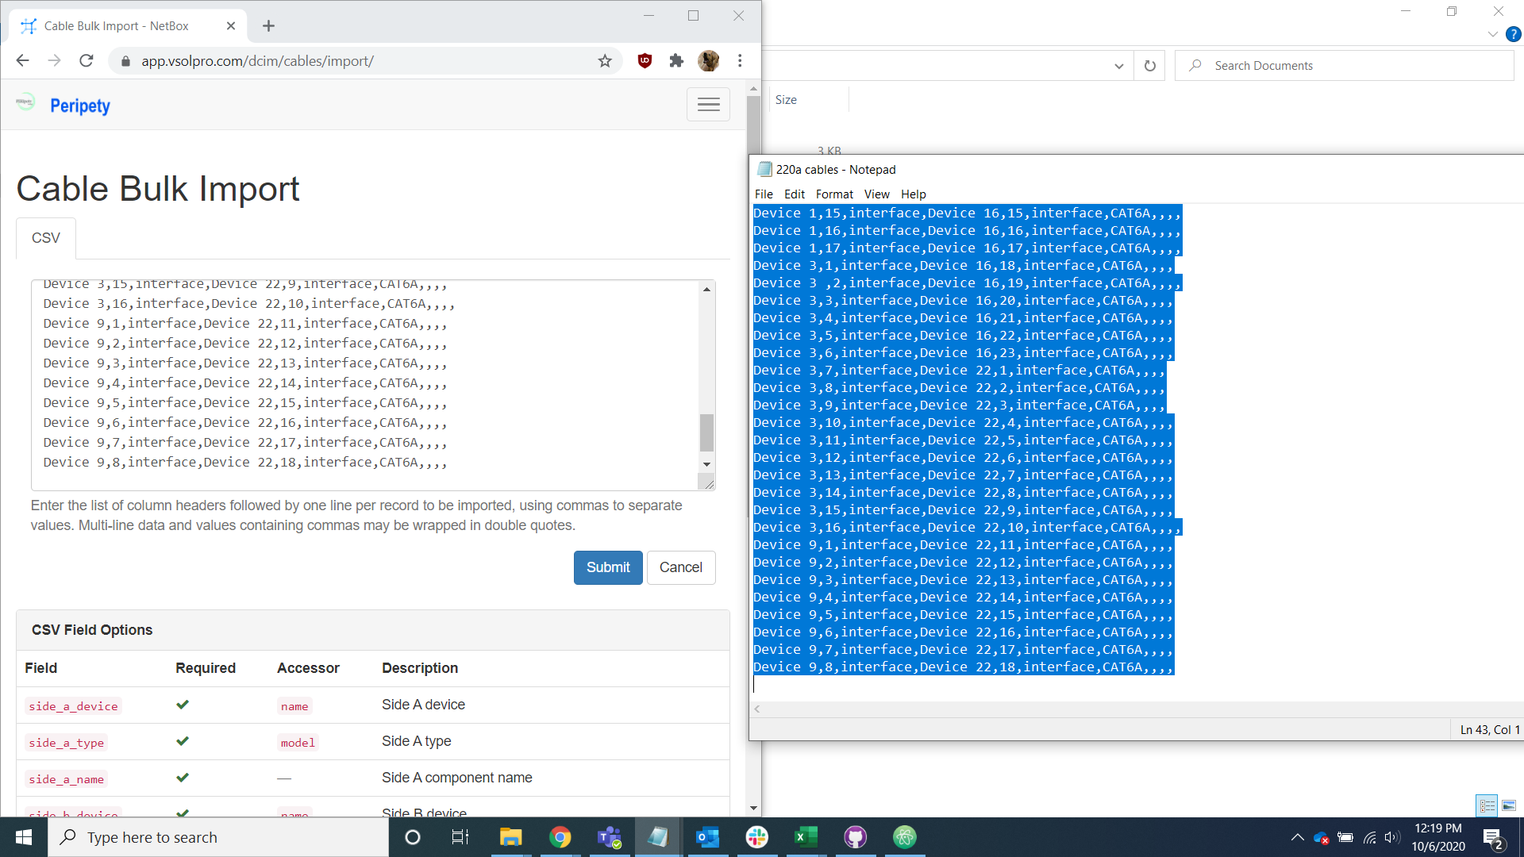
Task: Click the Peripety logo link
Action: (x=79, y=106)
